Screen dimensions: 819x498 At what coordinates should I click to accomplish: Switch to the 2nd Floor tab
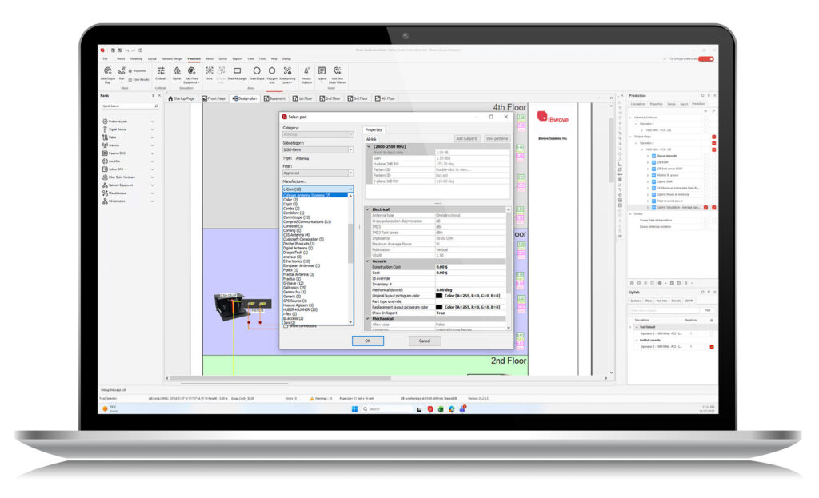pyautogui.click(x=331, y=98)
